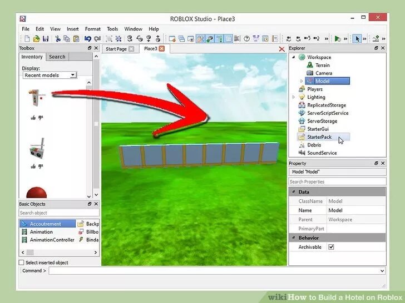
Task: Click the Search object input field
Action: click(59, 213)
